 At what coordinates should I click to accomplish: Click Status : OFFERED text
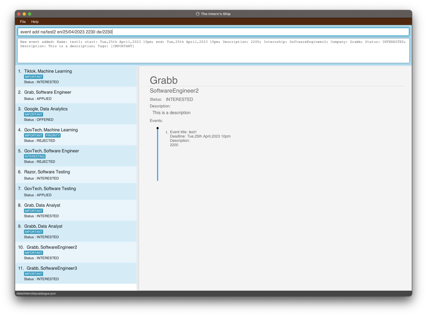(39, 120)
